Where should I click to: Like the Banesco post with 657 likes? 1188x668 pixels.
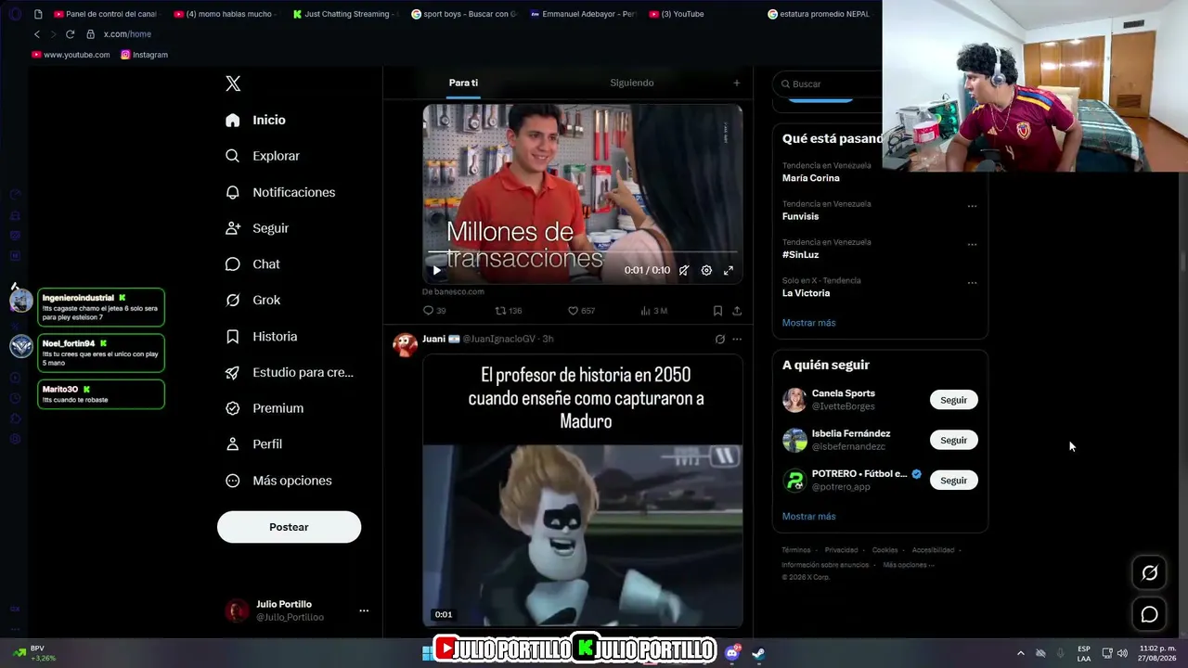point(582,311)
